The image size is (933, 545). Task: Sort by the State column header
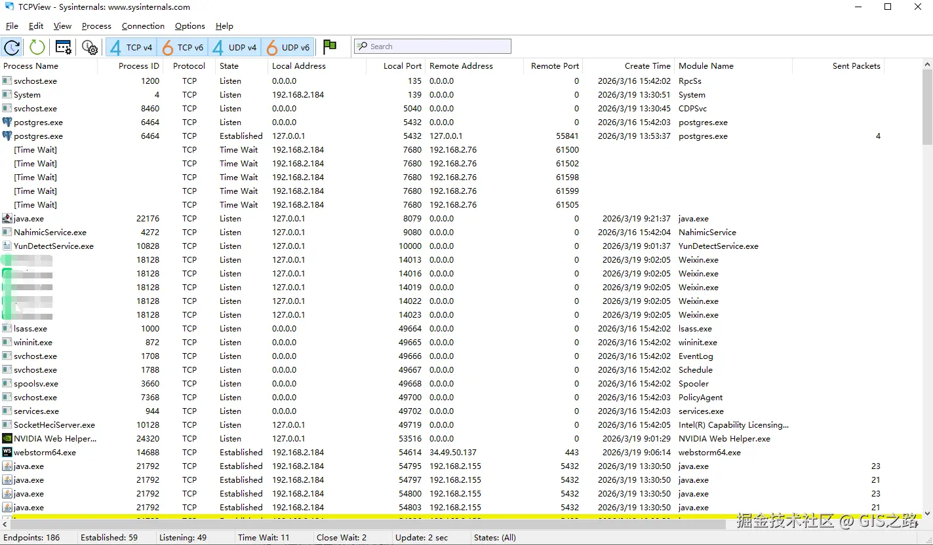pos(242,66)
